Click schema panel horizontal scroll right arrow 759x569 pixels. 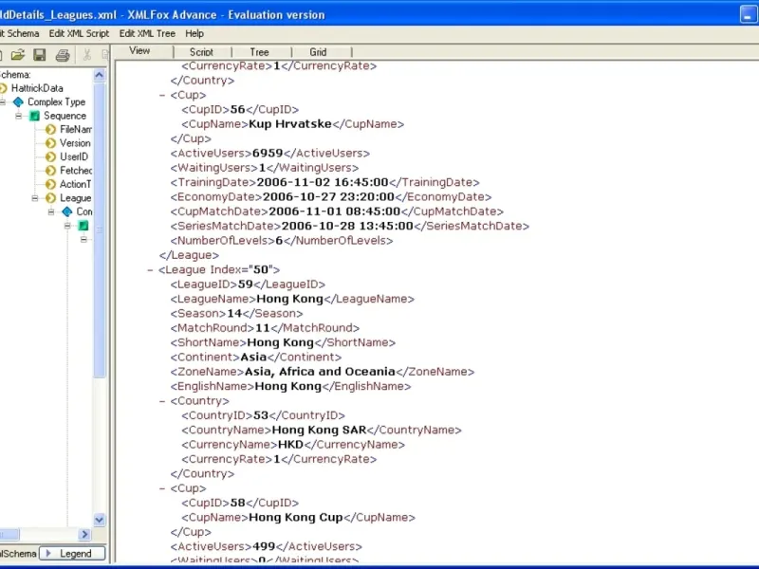point(84,534)
